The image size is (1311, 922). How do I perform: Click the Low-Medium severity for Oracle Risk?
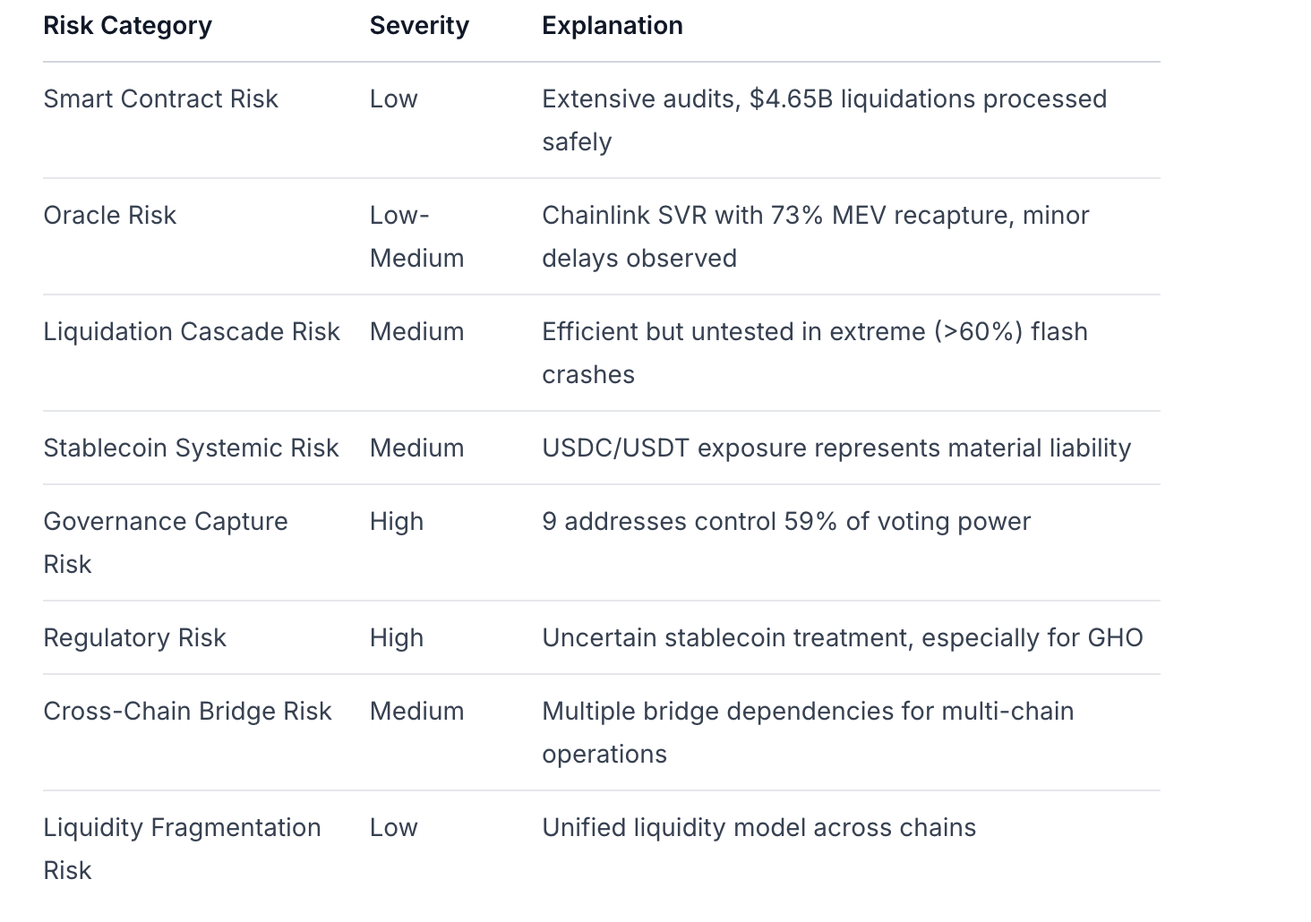point(416,237)
